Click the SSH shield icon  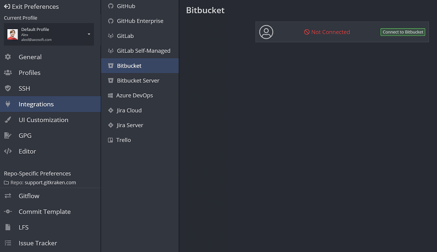[x=8, y=88]
